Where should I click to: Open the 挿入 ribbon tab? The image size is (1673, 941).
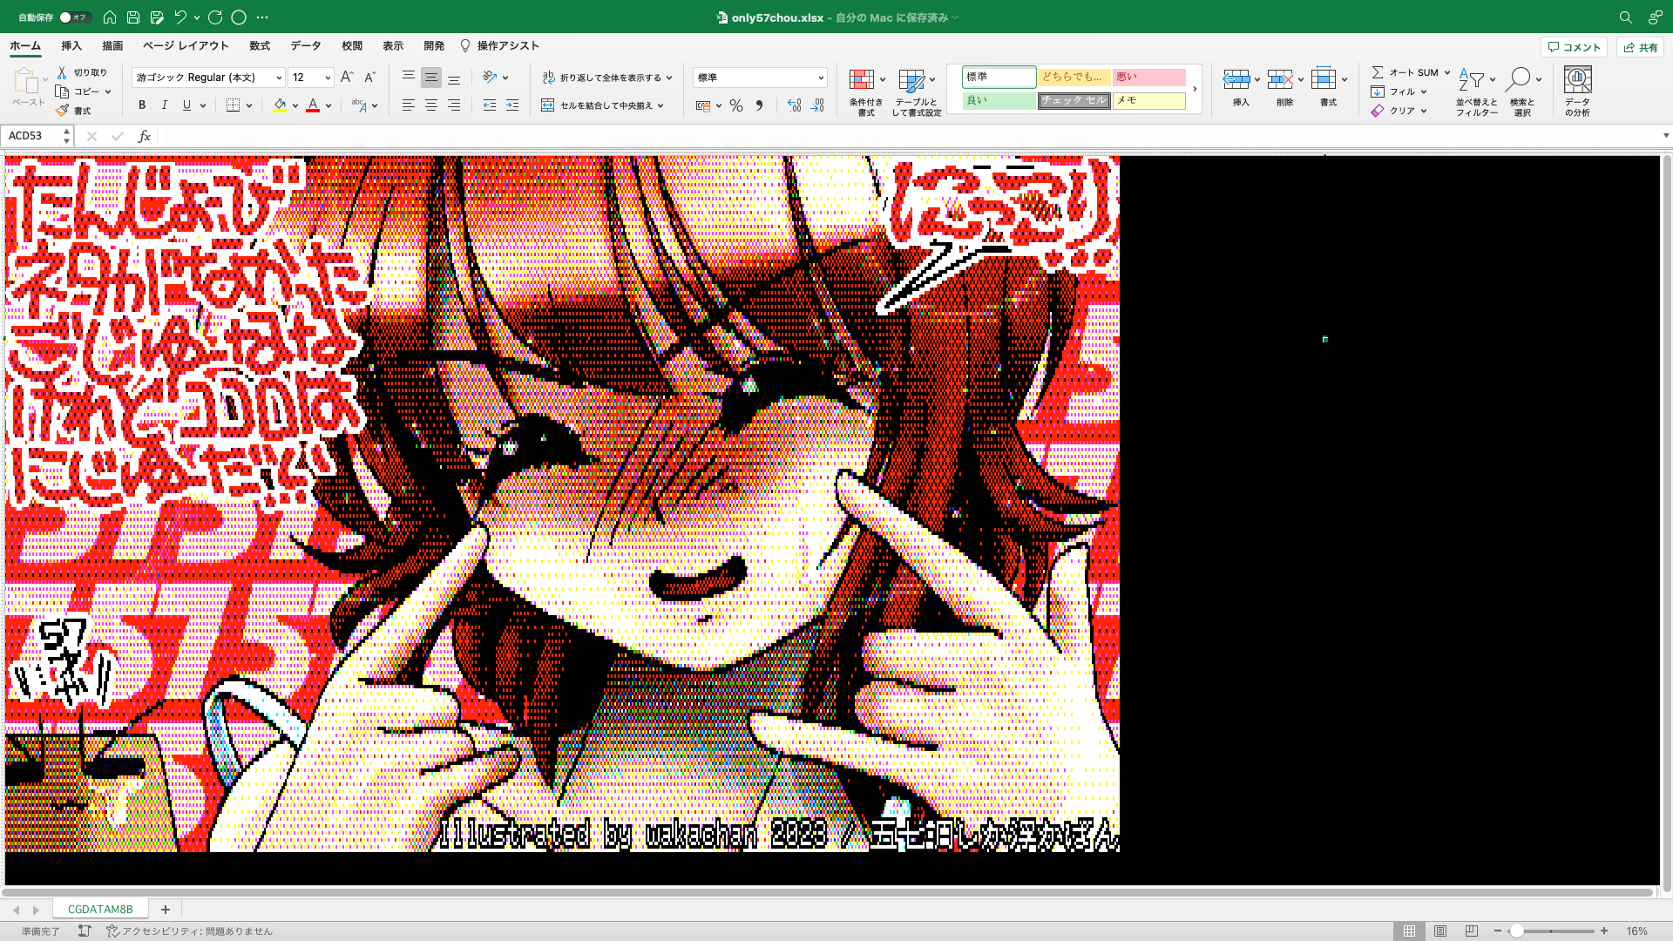click(x=71, y=46)
